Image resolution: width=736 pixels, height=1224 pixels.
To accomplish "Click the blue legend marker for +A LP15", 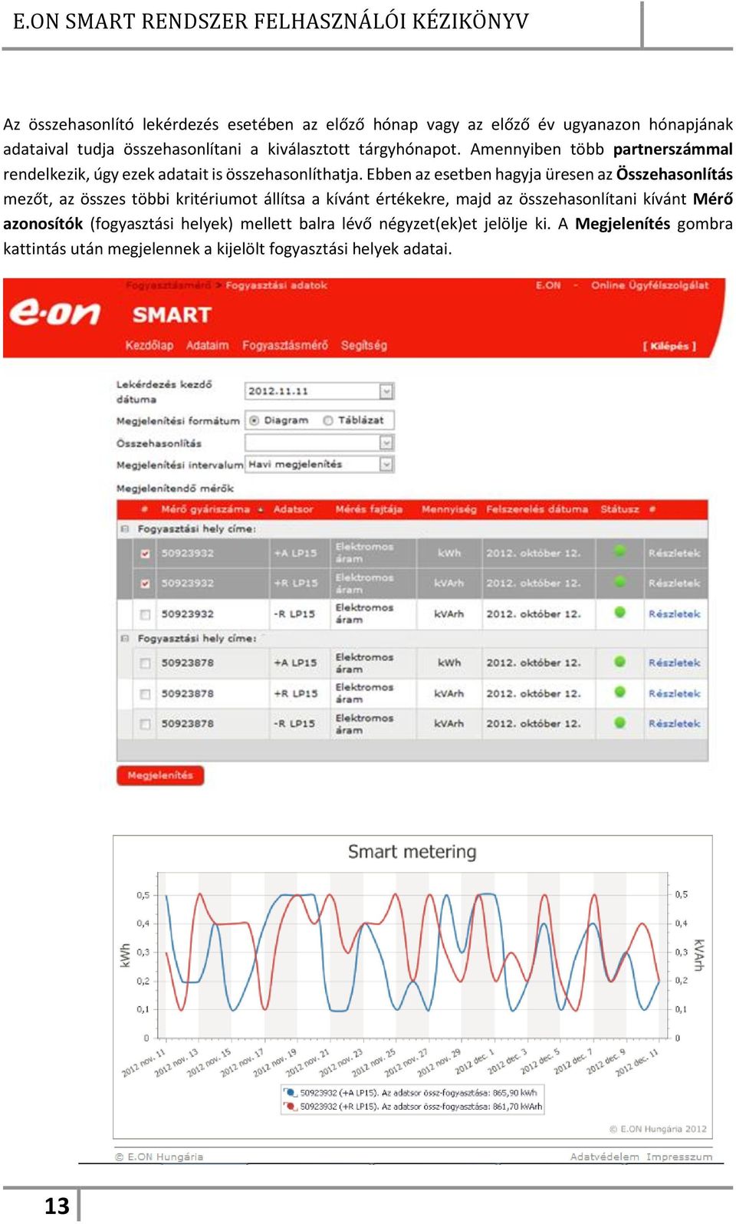I will [290, 1093].
